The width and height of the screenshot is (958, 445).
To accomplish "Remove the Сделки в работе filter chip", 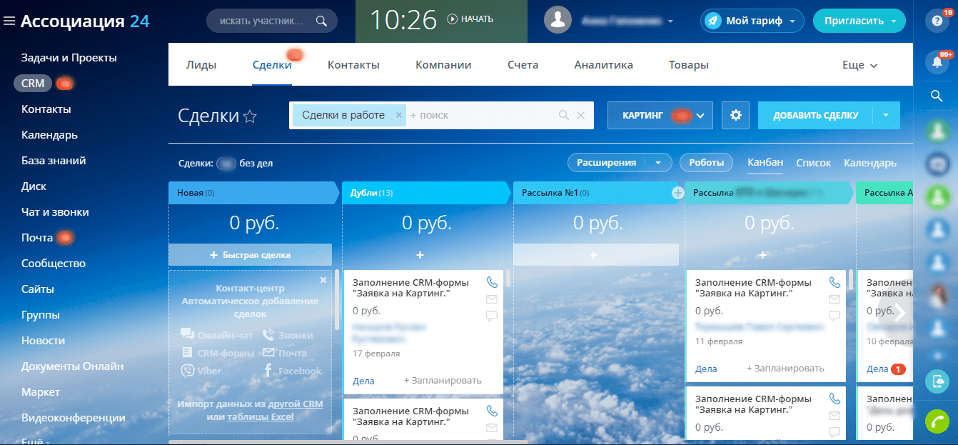I will coord(399,115).
